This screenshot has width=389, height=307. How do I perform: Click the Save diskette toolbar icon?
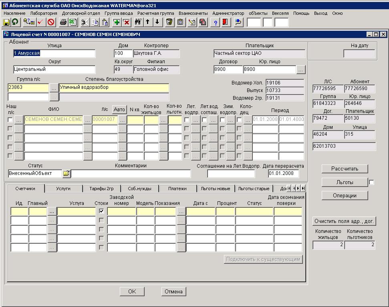pos(6,22)
